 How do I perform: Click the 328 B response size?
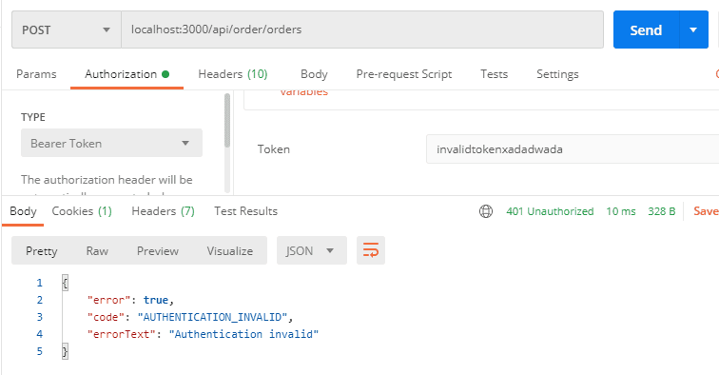(662, 211)
